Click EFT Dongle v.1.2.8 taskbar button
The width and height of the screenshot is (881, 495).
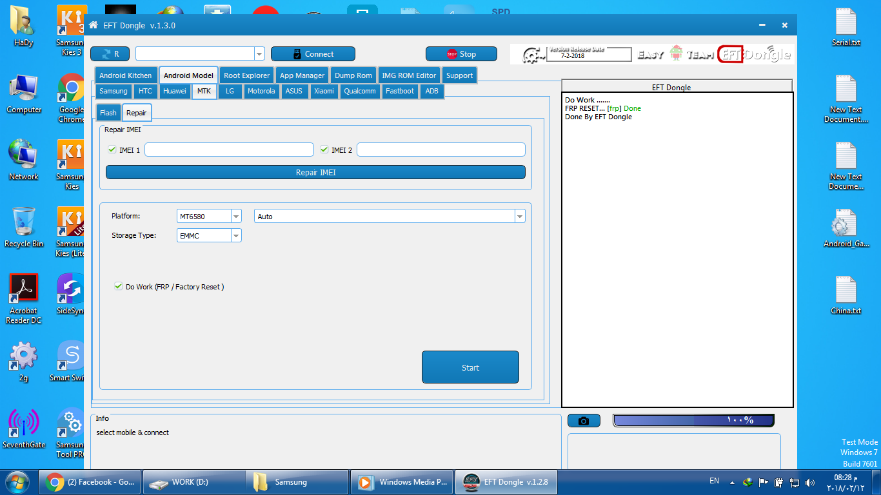pos(506,481)
